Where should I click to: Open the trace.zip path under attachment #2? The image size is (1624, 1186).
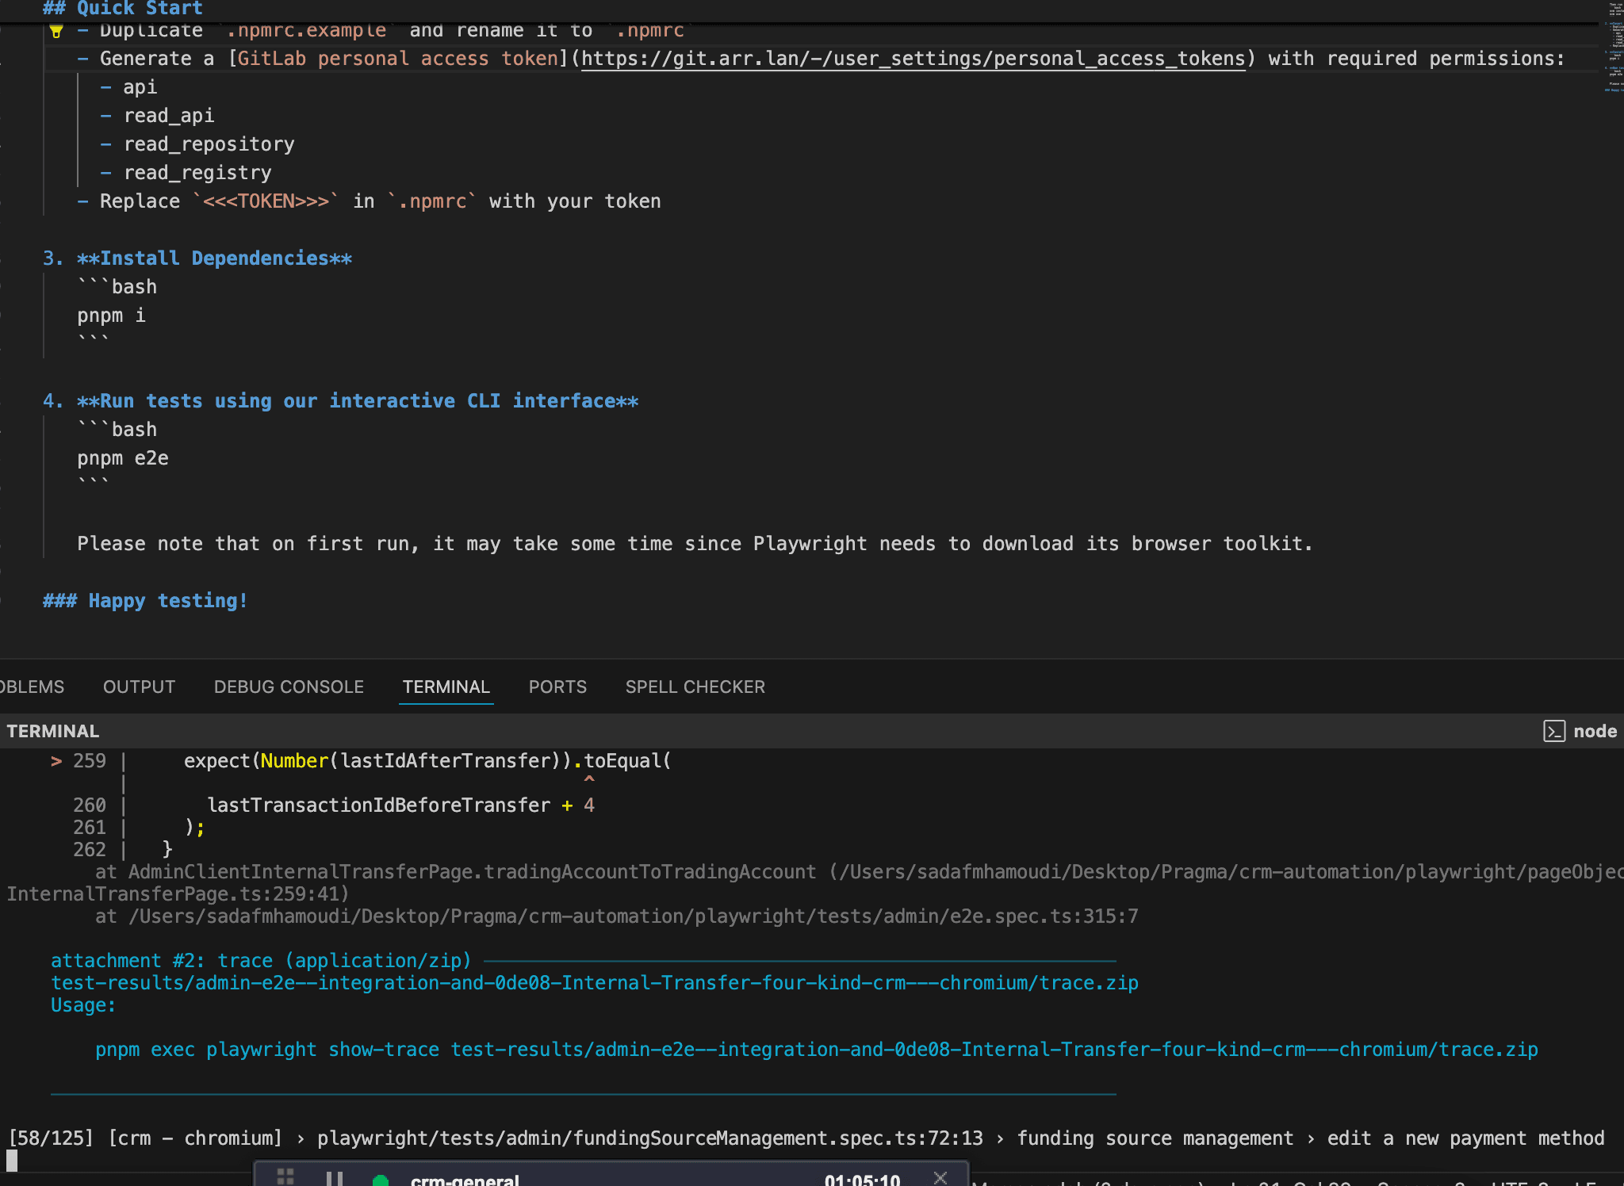coord(595,983)
